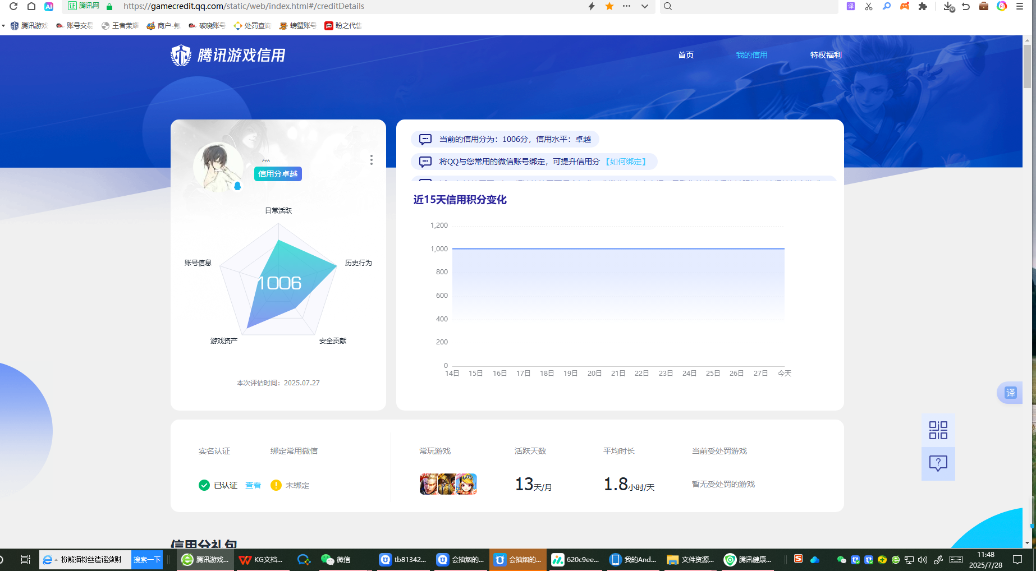Click the 今天 label on chart axis
Viewport: 1036px width, 571px height.
click(x=785, y=374)
